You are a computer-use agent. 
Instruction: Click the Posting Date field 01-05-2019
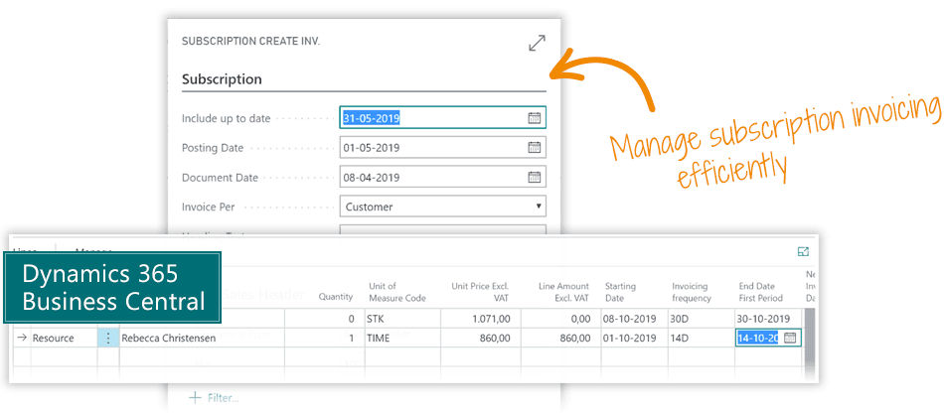[x=443, y=147]
